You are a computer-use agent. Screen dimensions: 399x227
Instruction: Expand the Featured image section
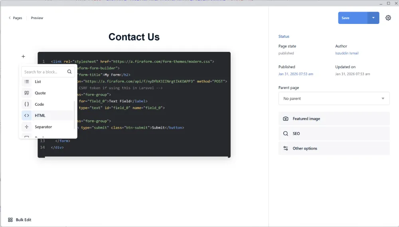(334, 118)
